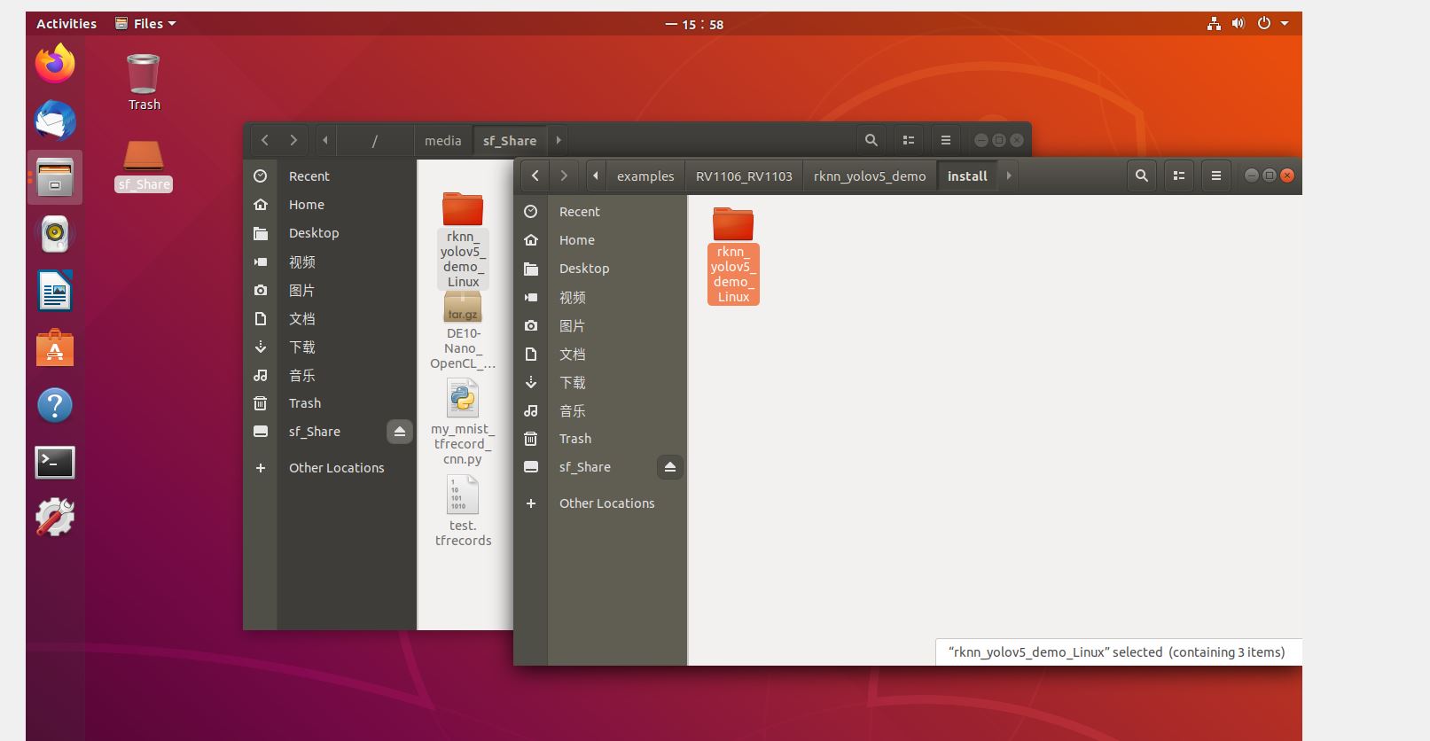Launch Thunderbird mail from the dock
Image resolution: width=1430 pixels, height=741 pixels.
click(x=55, y=120)
